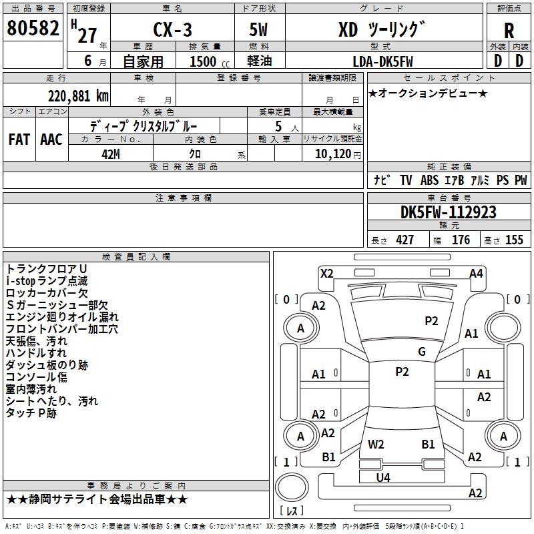Click the アルミ equipment entry
Screen dimensions: 534x534
click(x=480, y=180)
